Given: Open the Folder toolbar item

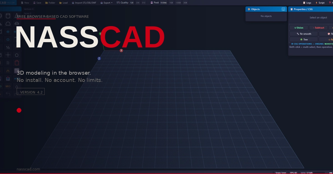Looking at the screenshot, I should point(50,3).
